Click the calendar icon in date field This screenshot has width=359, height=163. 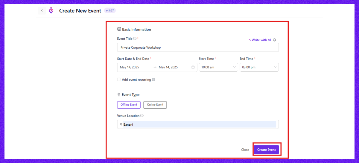tap(193, 67)
